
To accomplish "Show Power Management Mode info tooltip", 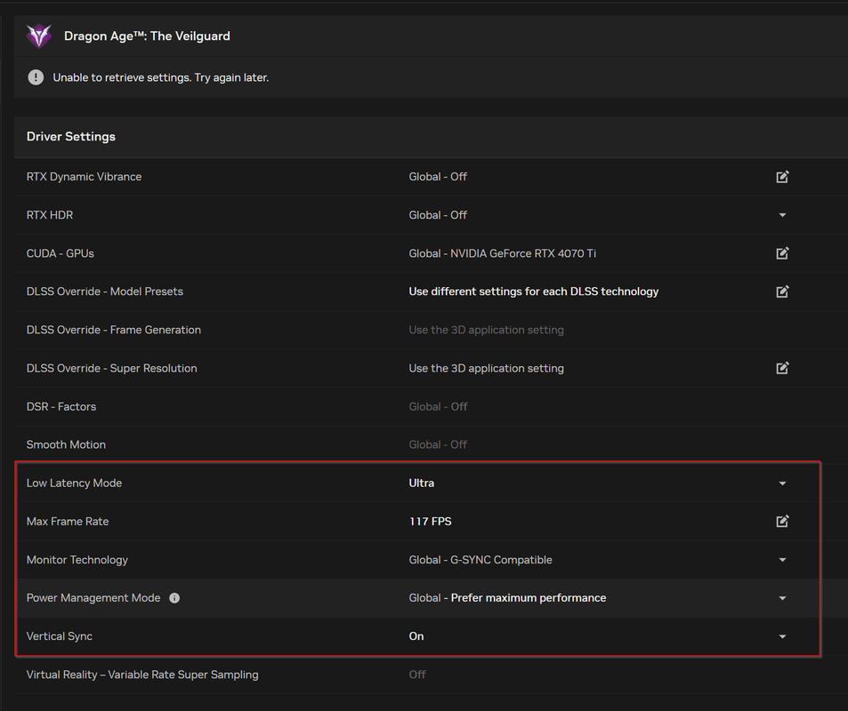I will 174,598.
